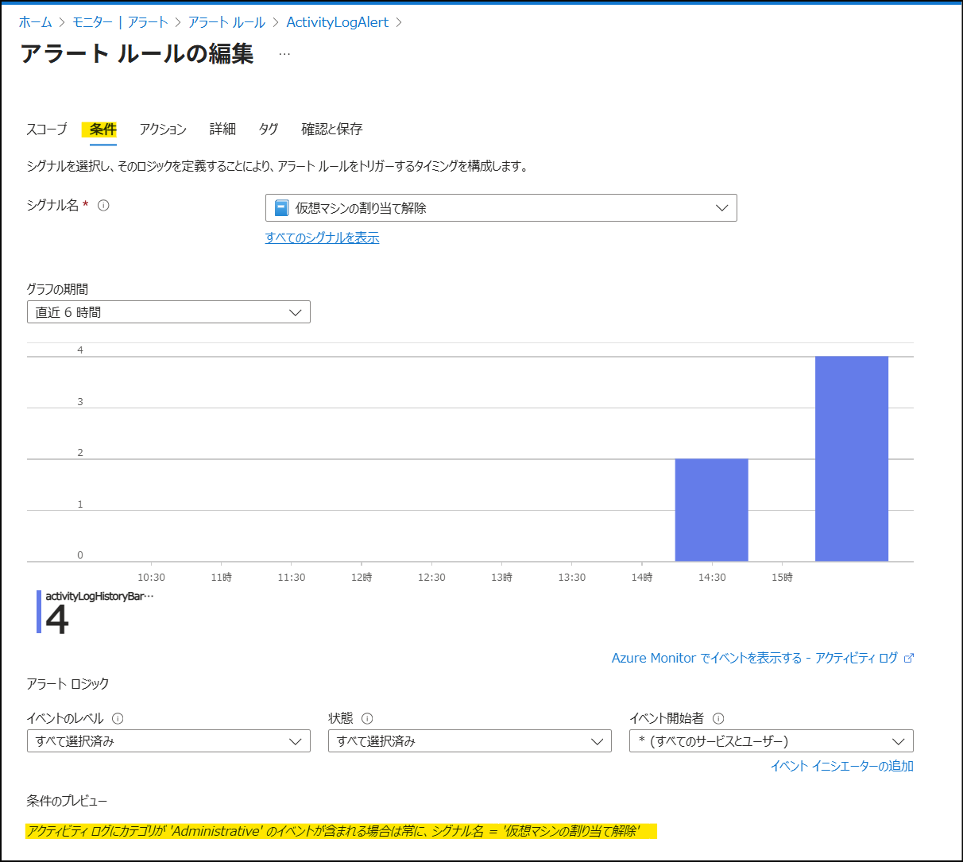Open Azure Monitor アクティビティ ログ link
Screen dimensions: 963x862
tap(755, 658)
